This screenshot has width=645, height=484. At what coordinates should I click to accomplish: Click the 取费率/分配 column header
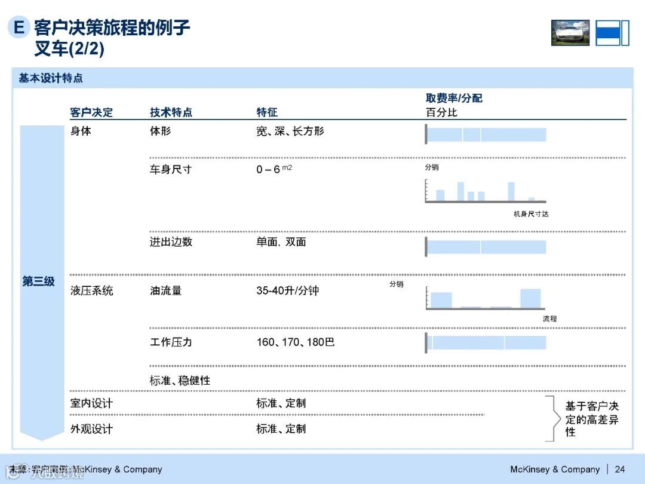pyautogui.click(x=454, y=98)
